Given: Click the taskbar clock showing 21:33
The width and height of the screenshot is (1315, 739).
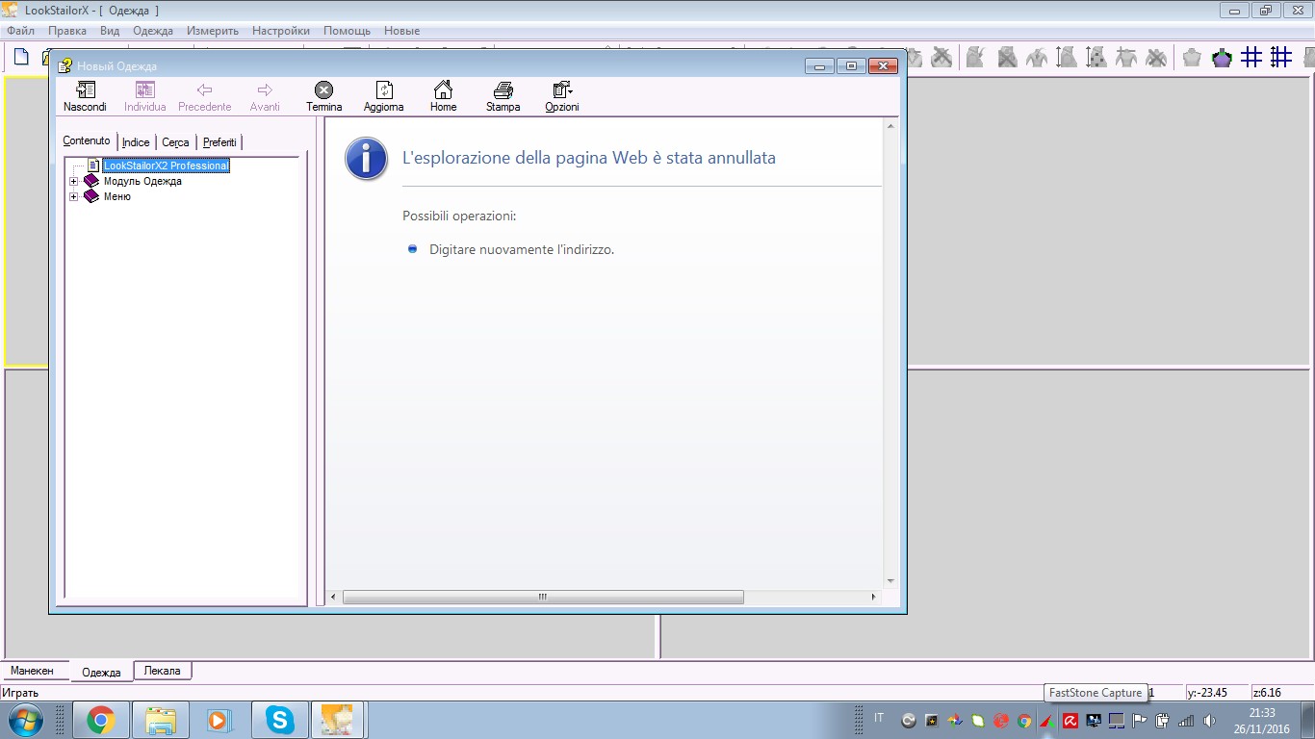Looking at the screenshot, I should coord(1262,720).
